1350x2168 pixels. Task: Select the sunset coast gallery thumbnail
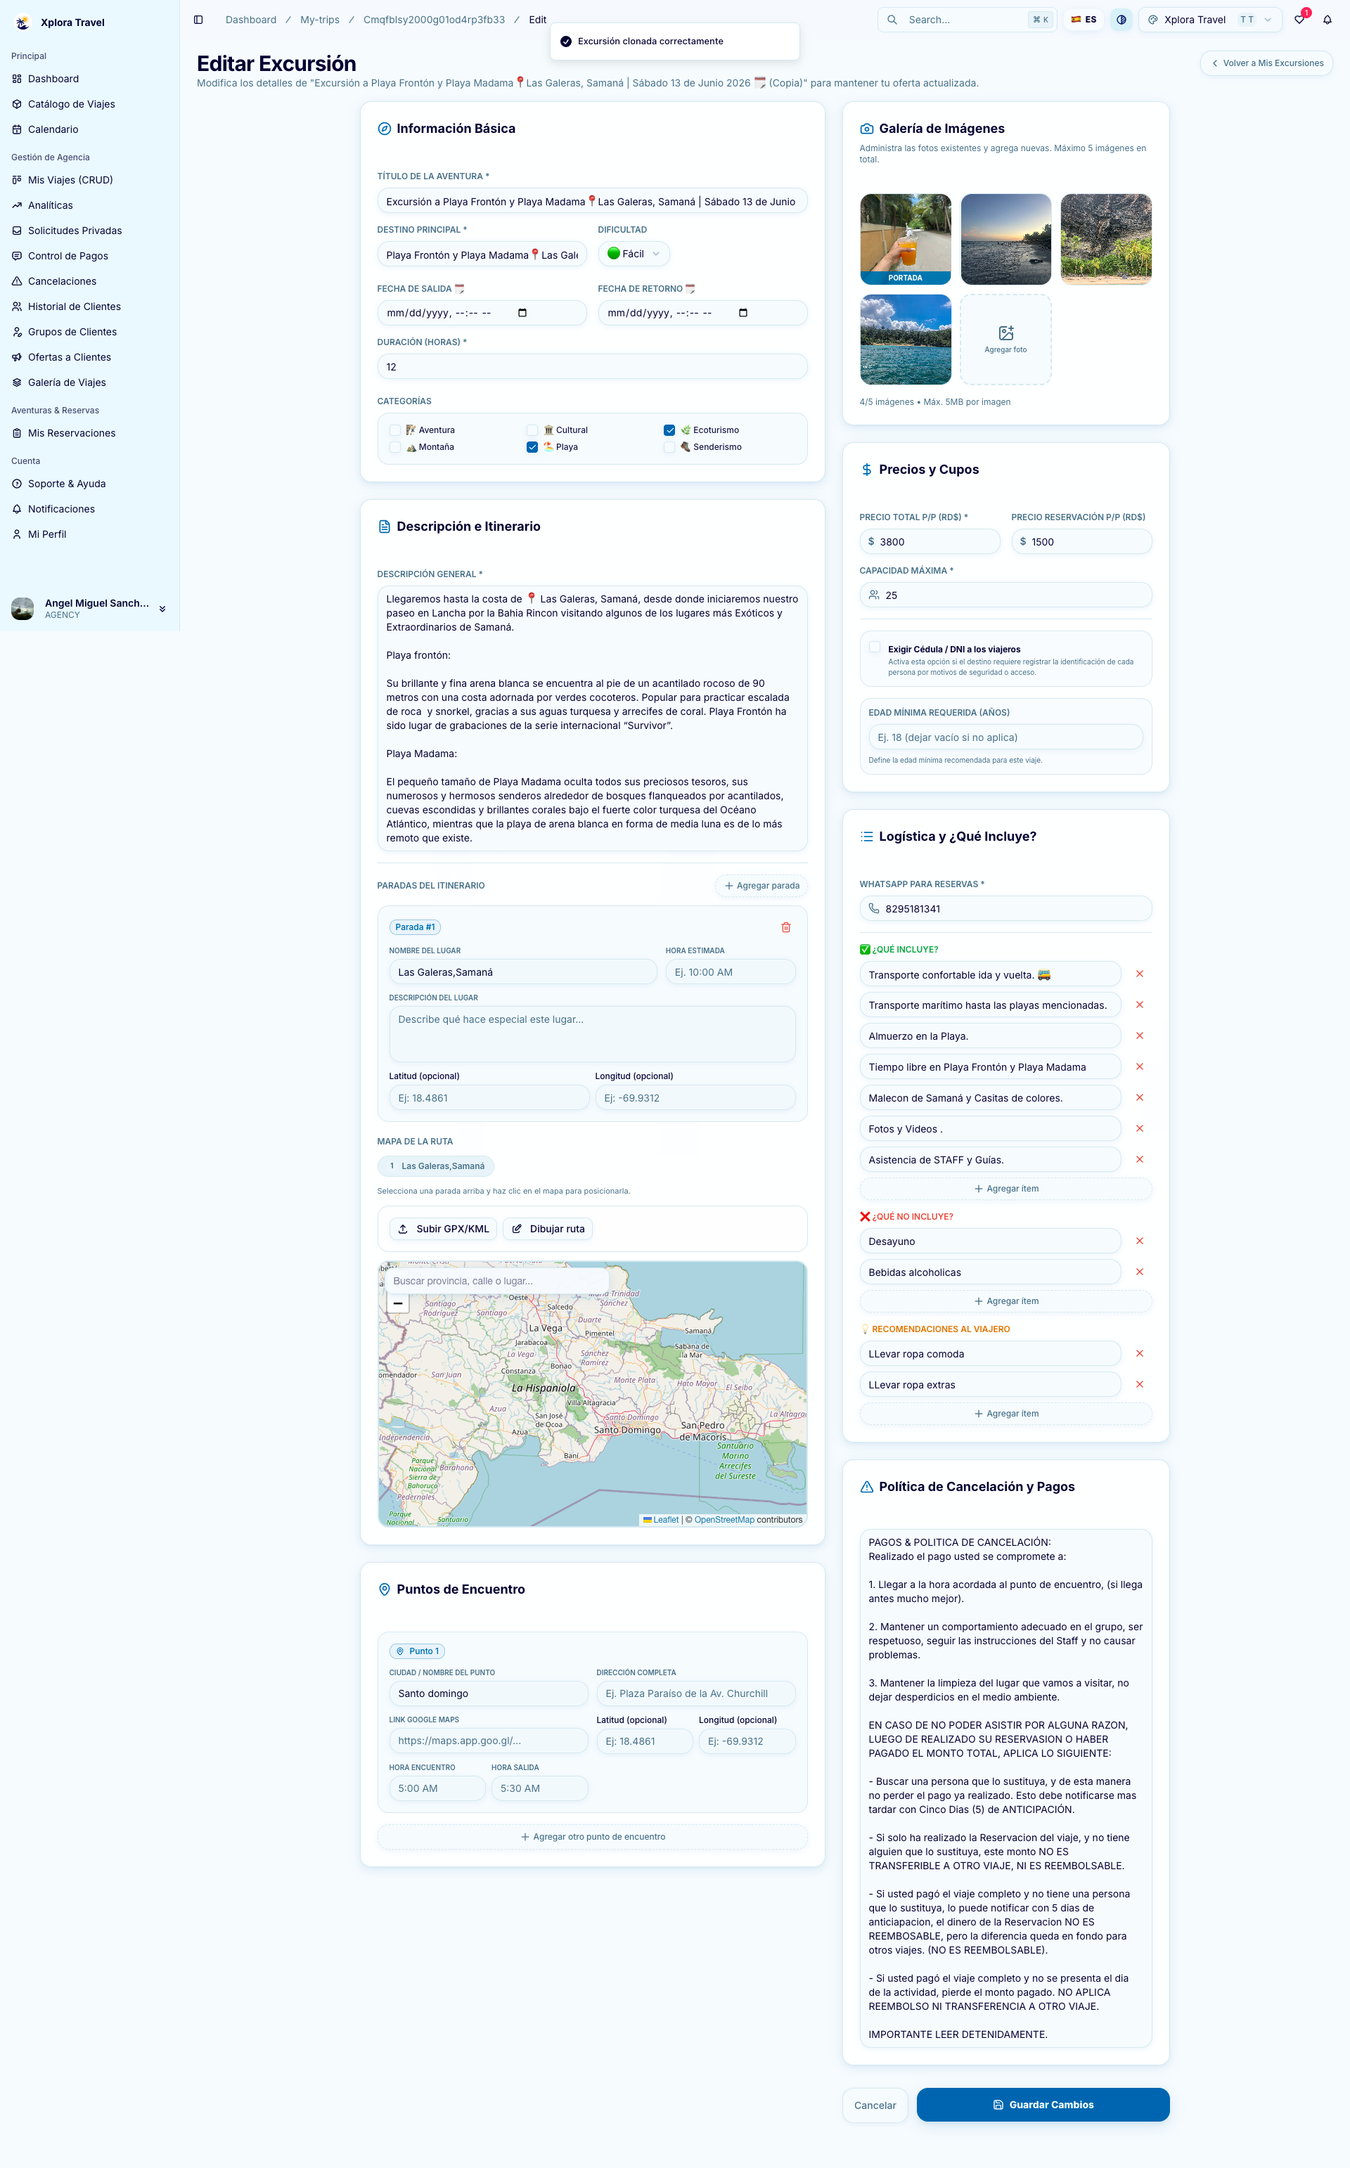[1005, 239]
